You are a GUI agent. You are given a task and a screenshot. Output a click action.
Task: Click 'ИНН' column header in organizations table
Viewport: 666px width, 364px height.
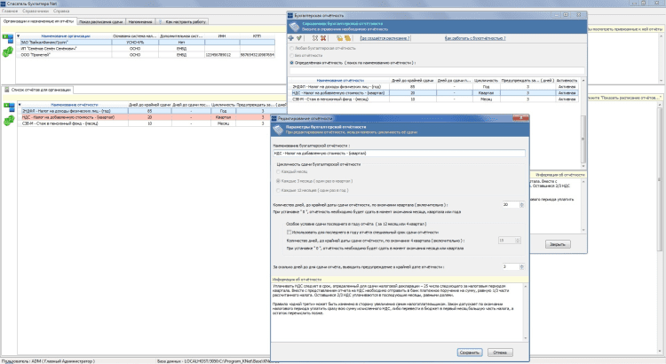click(x=222, y=36)
